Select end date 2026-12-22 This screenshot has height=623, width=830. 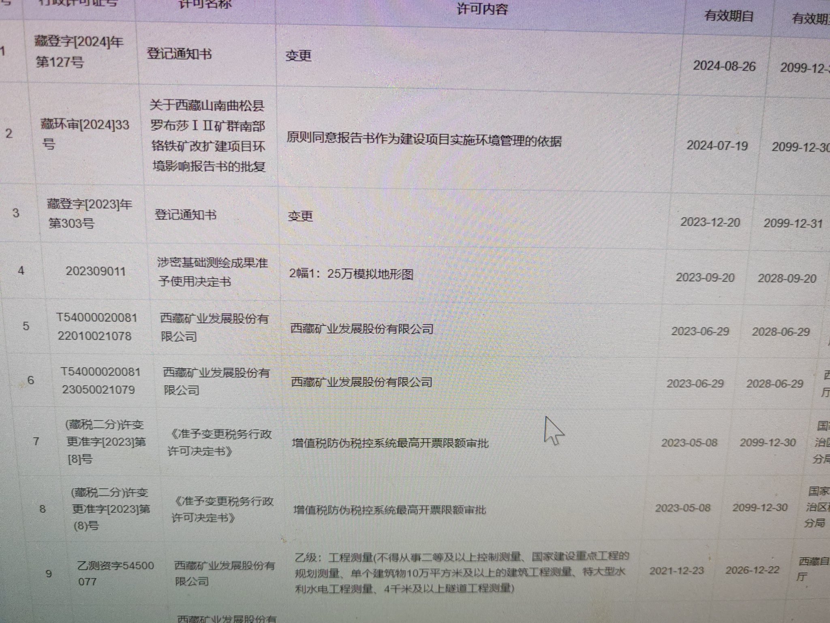point(752,570)
